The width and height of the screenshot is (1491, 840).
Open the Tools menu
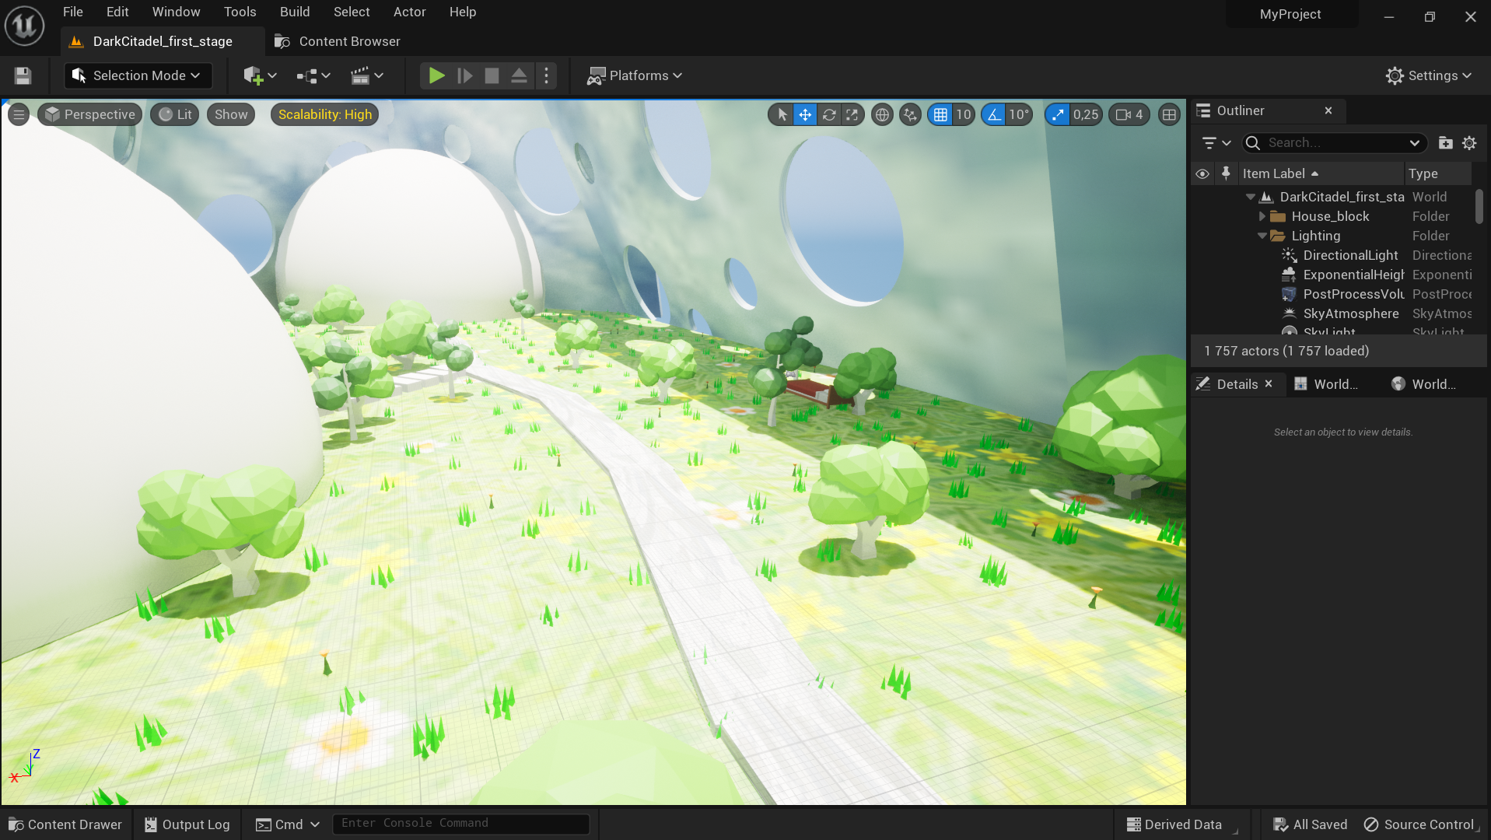(240, 12)
